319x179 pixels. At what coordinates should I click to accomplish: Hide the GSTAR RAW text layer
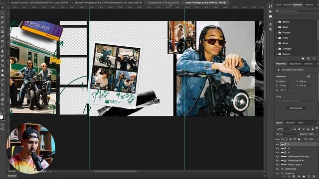tap(277, 169)
